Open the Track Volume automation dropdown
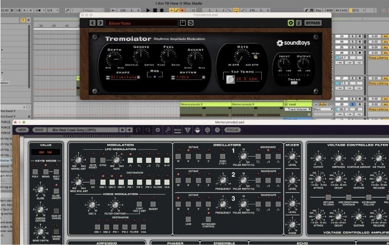The image size is (389, 245). pyautogui.click(x=298, y=109)
